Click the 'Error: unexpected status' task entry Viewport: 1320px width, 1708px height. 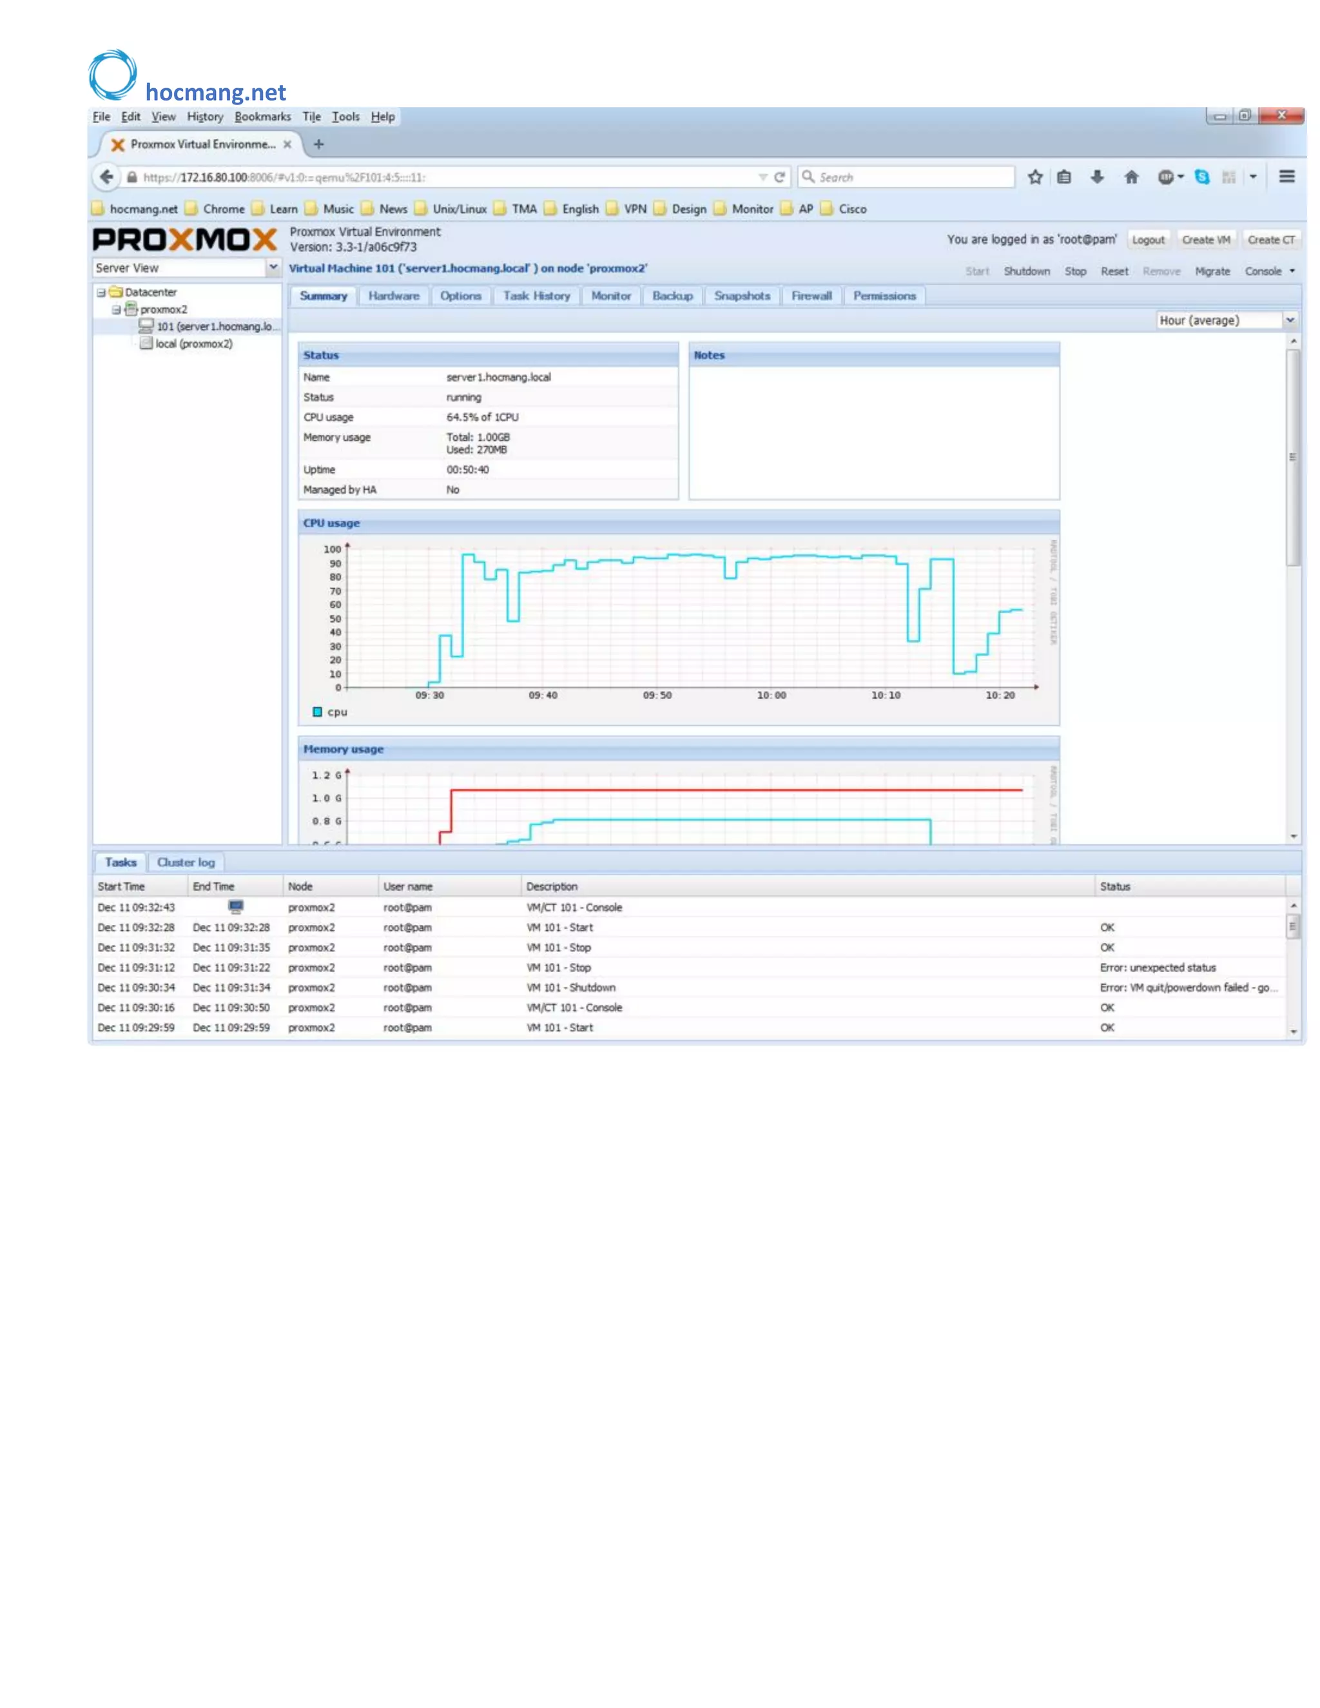click(1158, 967)
